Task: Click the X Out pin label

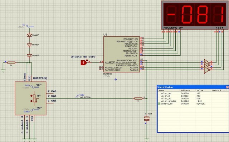Action: [52, 91]
